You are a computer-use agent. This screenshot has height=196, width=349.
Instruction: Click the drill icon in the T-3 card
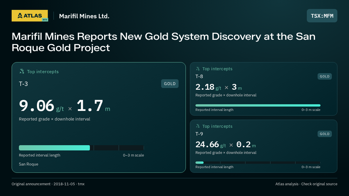22,71
